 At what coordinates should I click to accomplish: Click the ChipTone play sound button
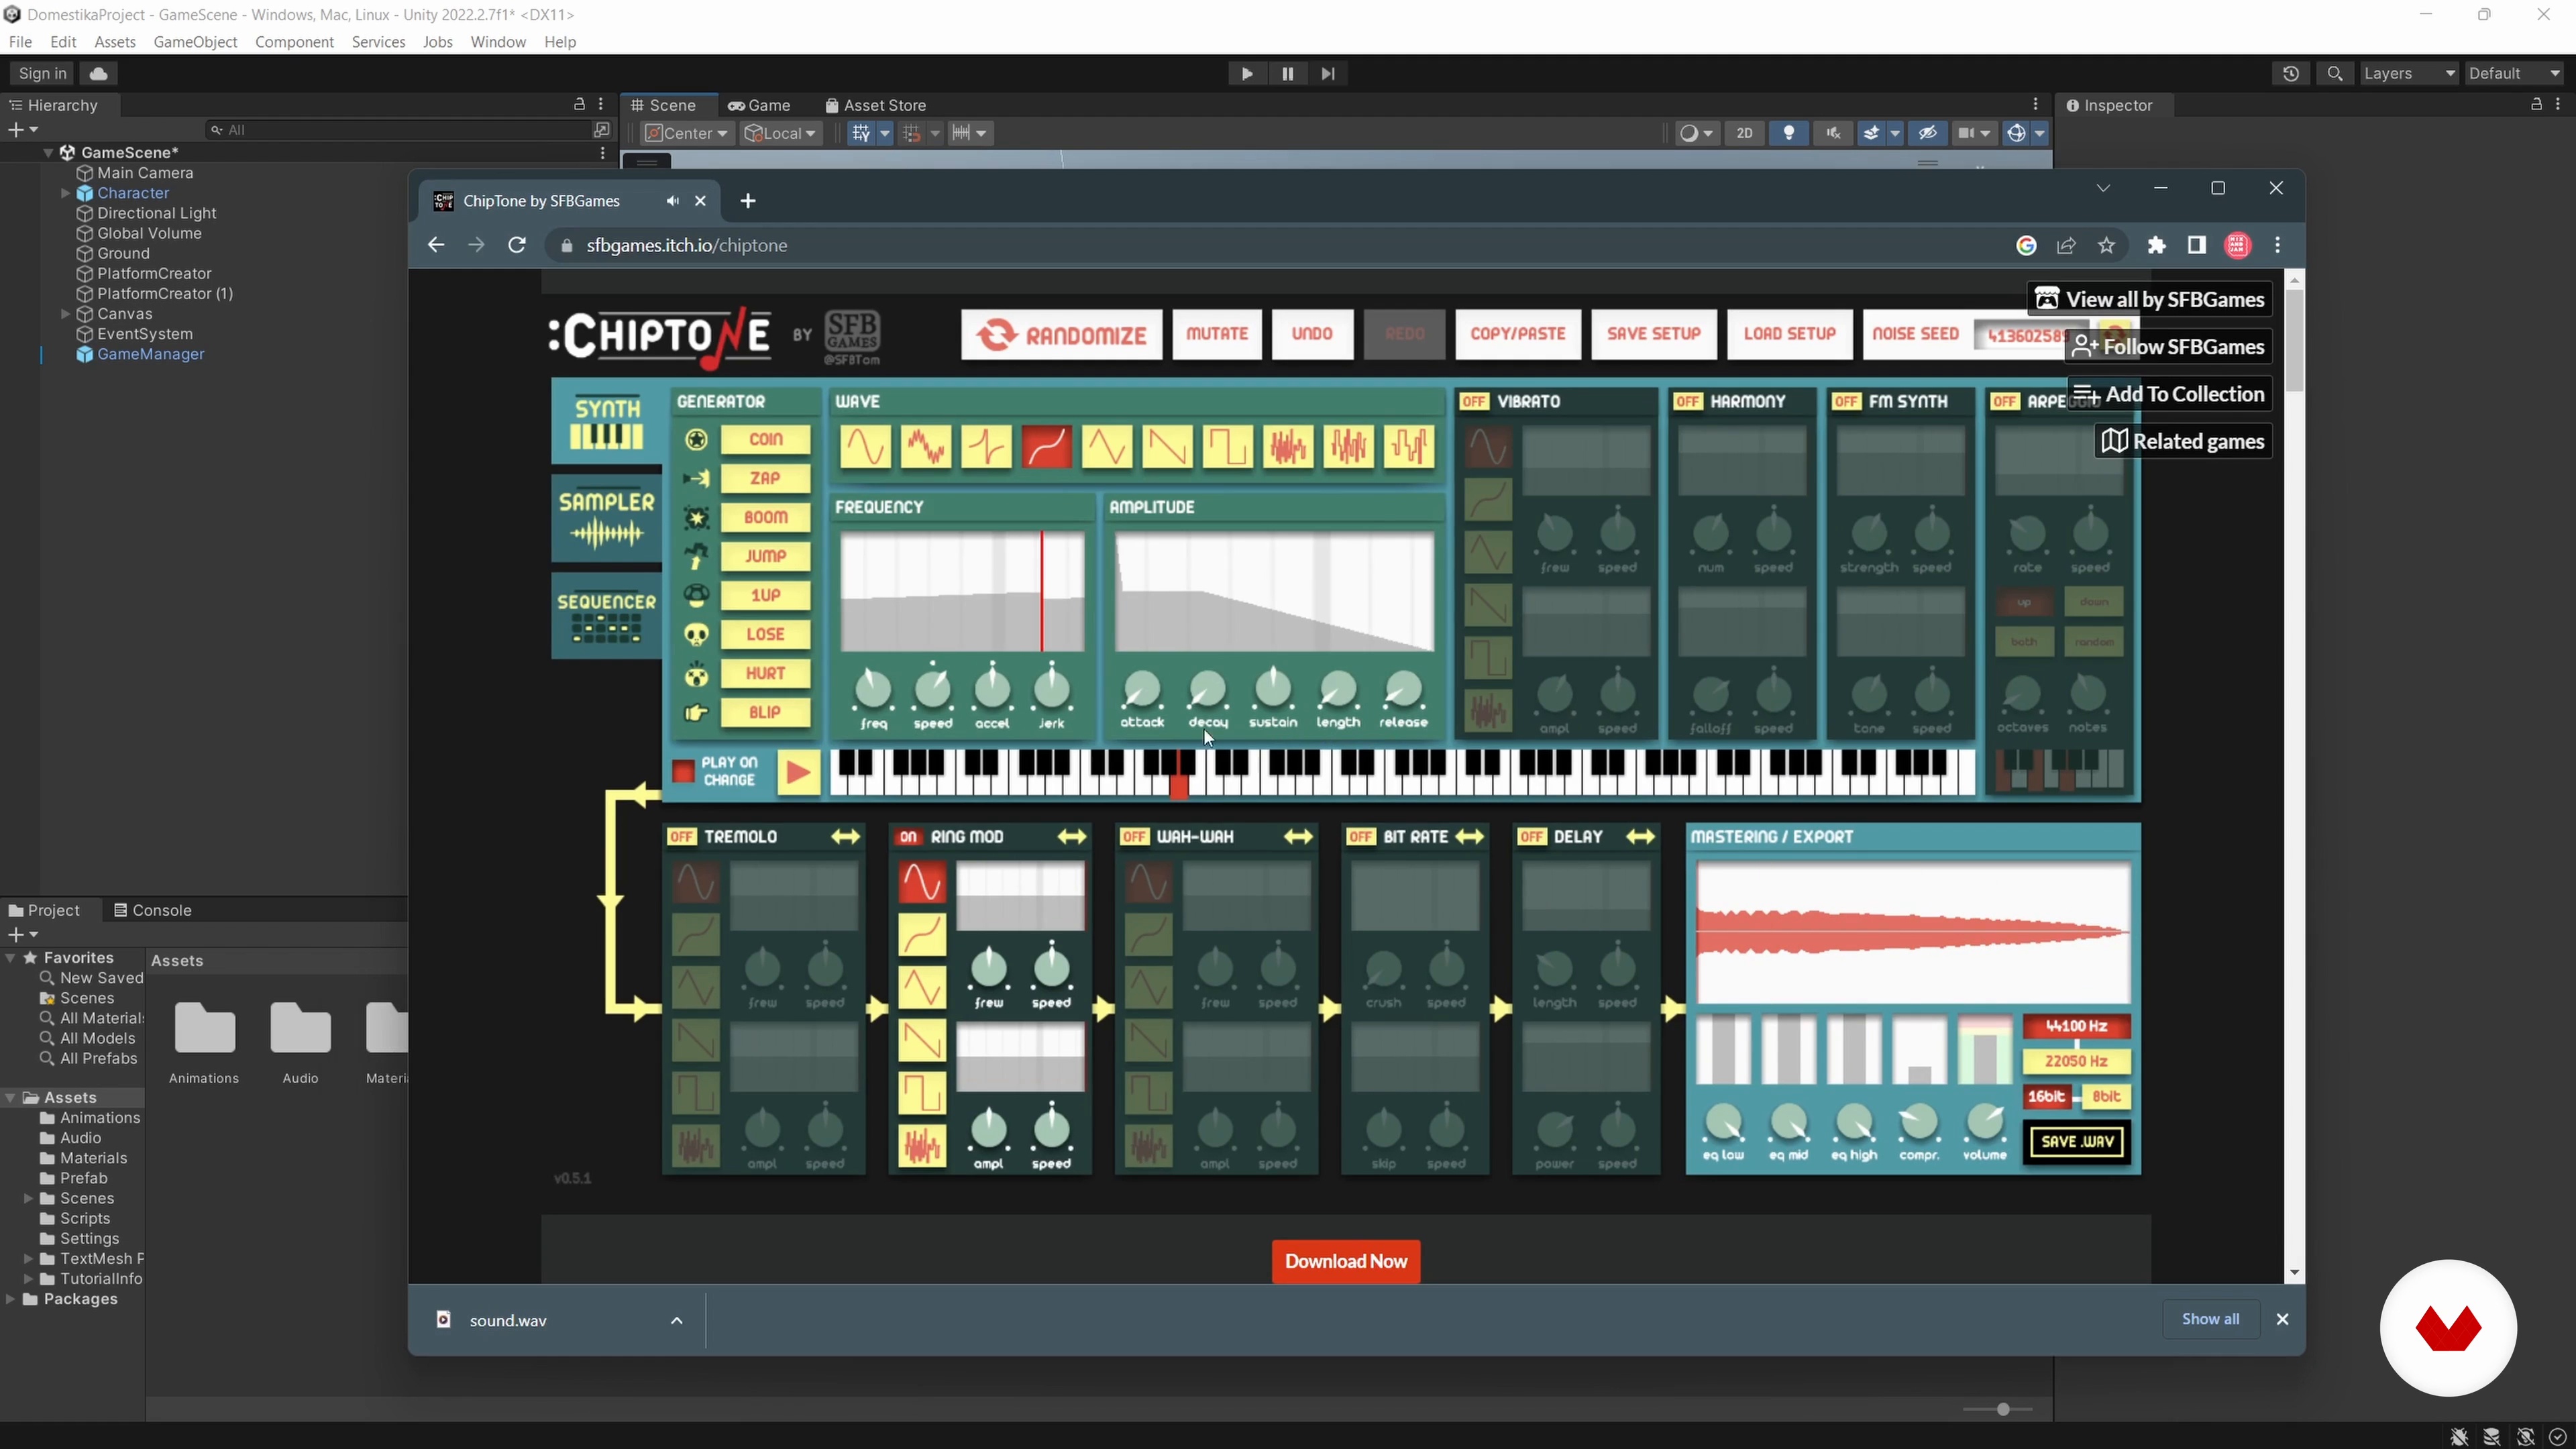tap(798, 772)
